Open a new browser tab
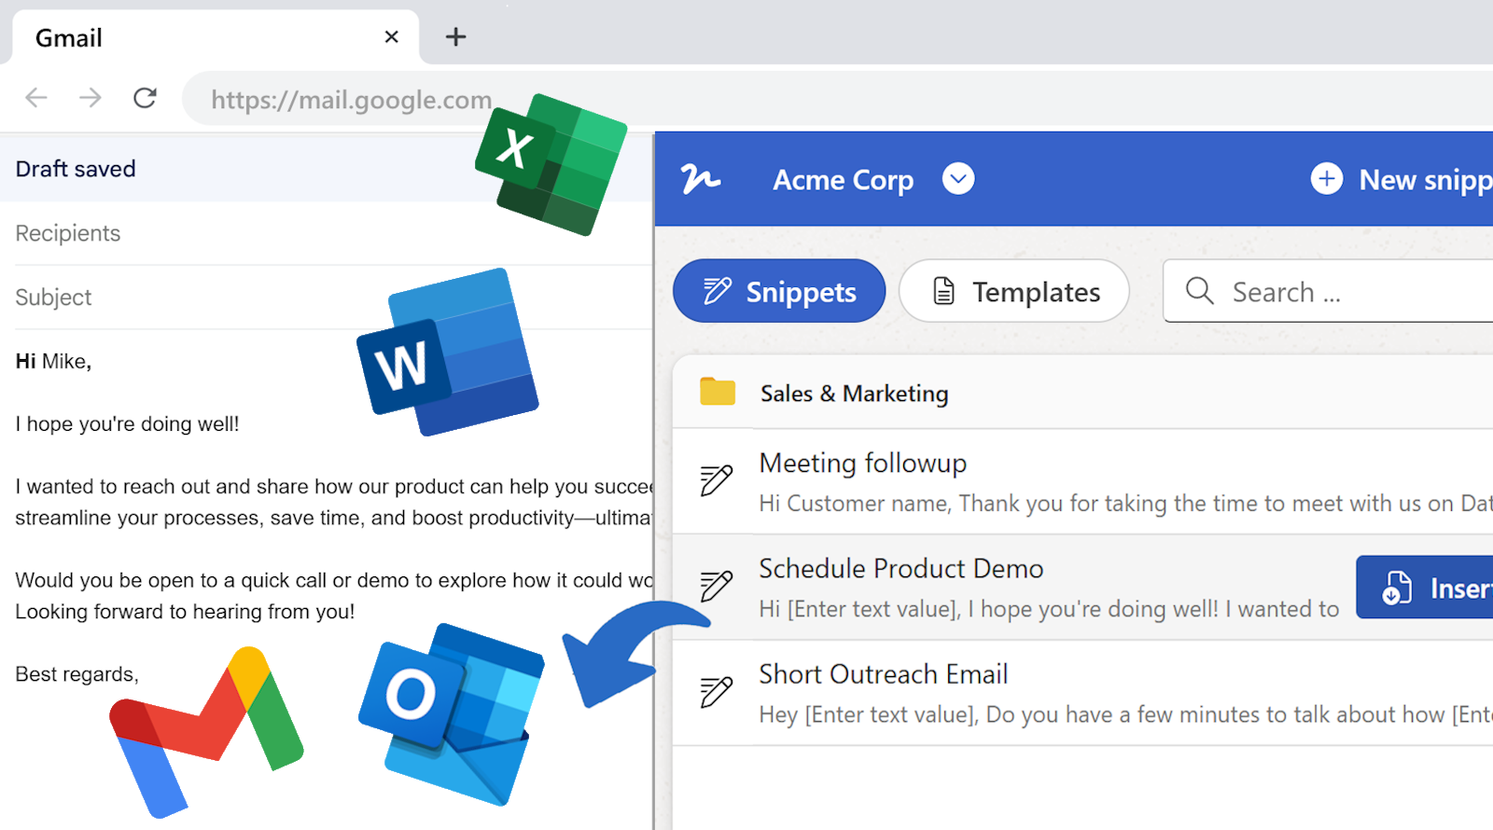1493x830 pixels. pos(455,36)
